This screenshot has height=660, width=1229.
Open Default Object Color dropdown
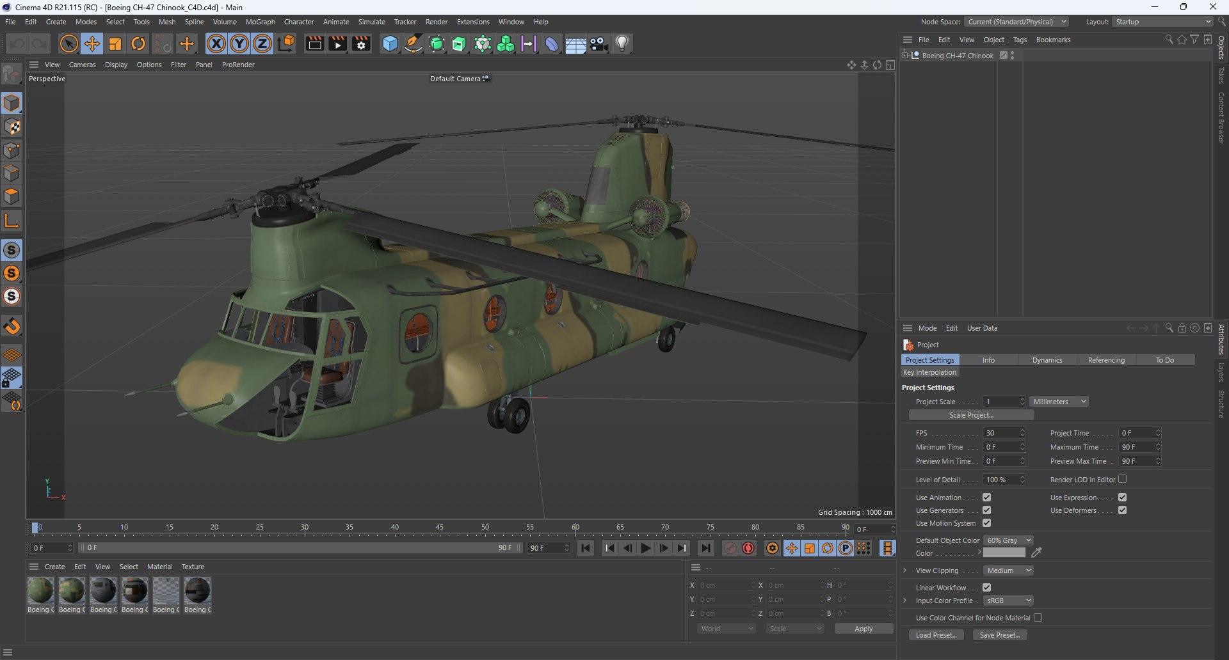tap(1008, 540)
